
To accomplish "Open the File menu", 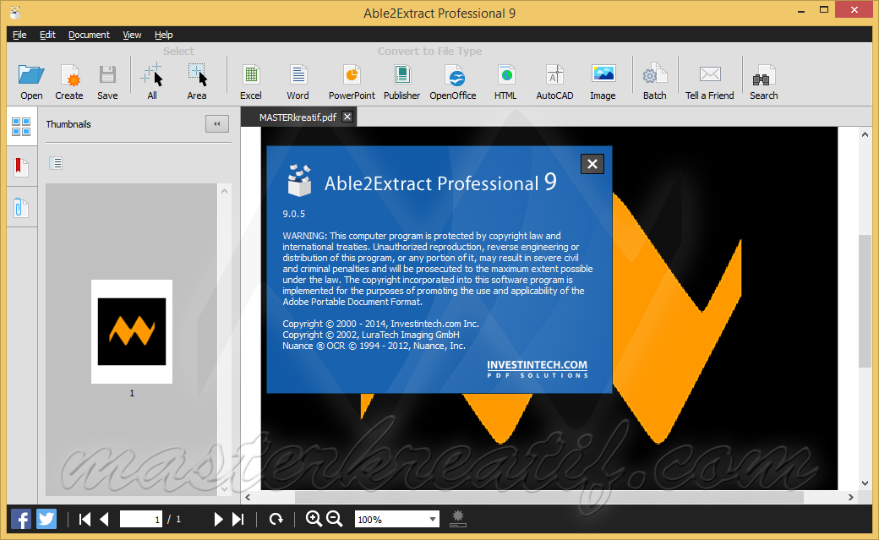I will 19,35.
